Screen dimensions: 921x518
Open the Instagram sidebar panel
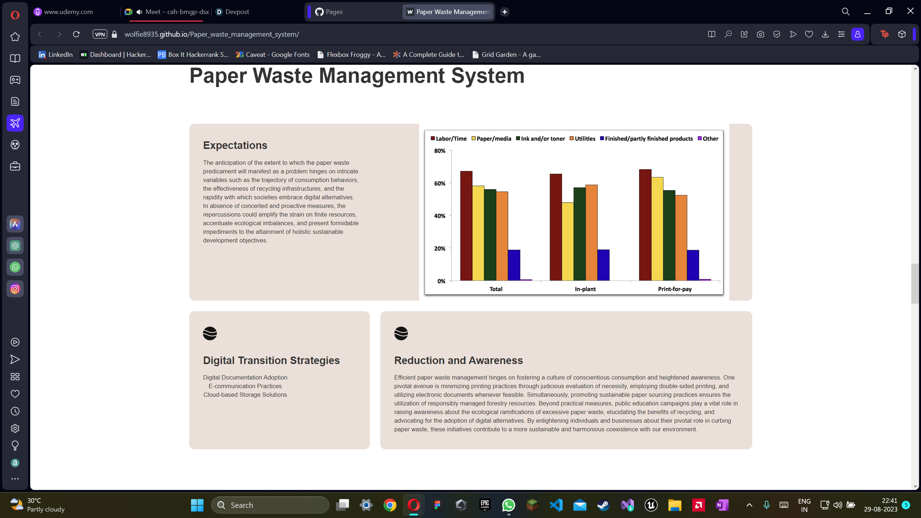(x=15, y=289)
